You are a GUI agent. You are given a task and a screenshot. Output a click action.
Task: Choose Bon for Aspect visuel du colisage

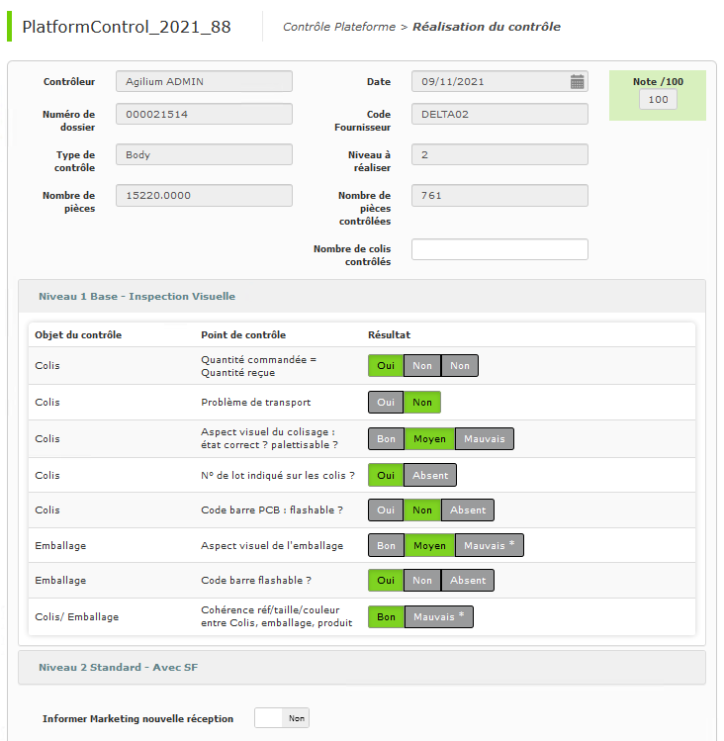[386, 438]
